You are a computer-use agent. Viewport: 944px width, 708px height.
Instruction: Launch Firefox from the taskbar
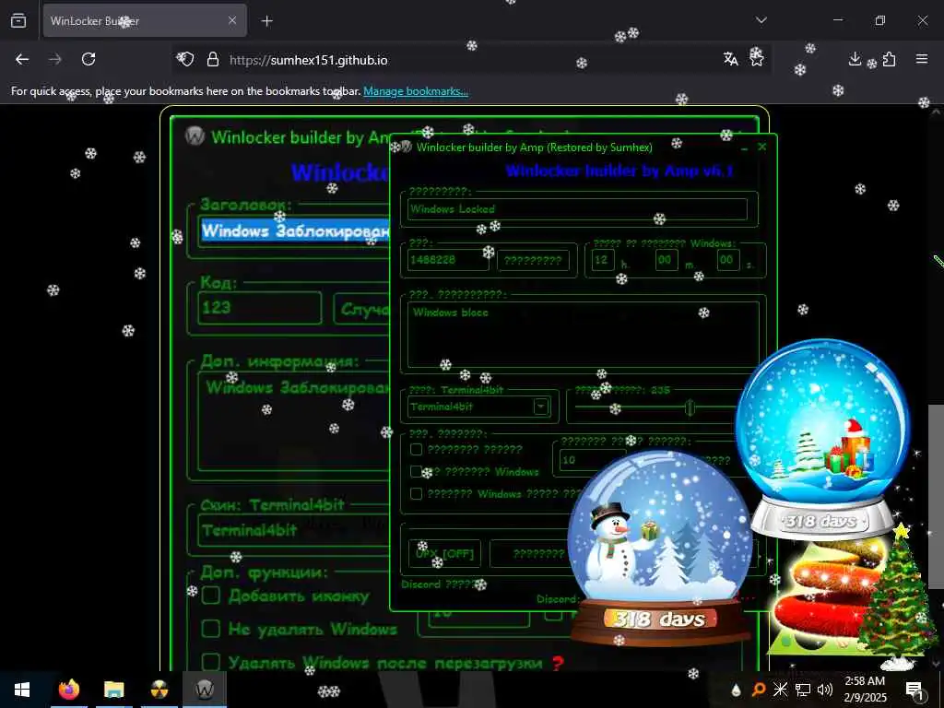68,690
